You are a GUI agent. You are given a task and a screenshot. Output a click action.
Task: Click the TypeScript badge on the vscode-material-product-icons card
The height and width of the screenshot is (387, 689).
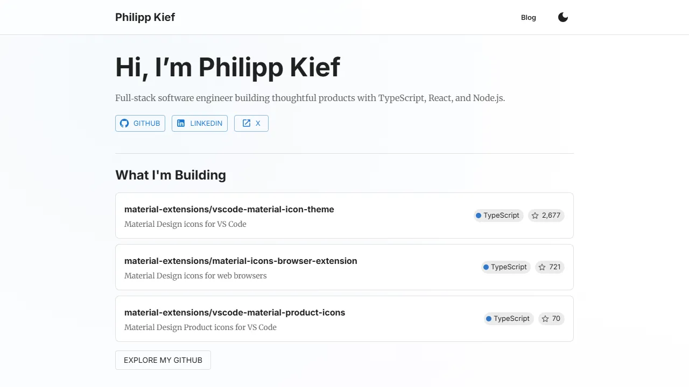point(508,319)
